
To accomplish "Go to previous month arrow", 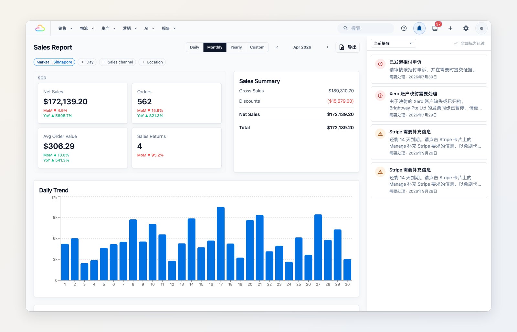I will coord(277,47).
